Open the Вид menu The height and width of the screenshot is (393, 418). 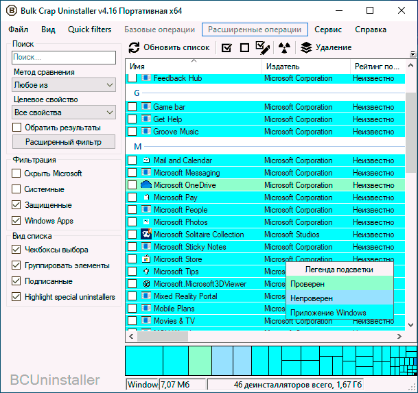(x=48, y=29)
